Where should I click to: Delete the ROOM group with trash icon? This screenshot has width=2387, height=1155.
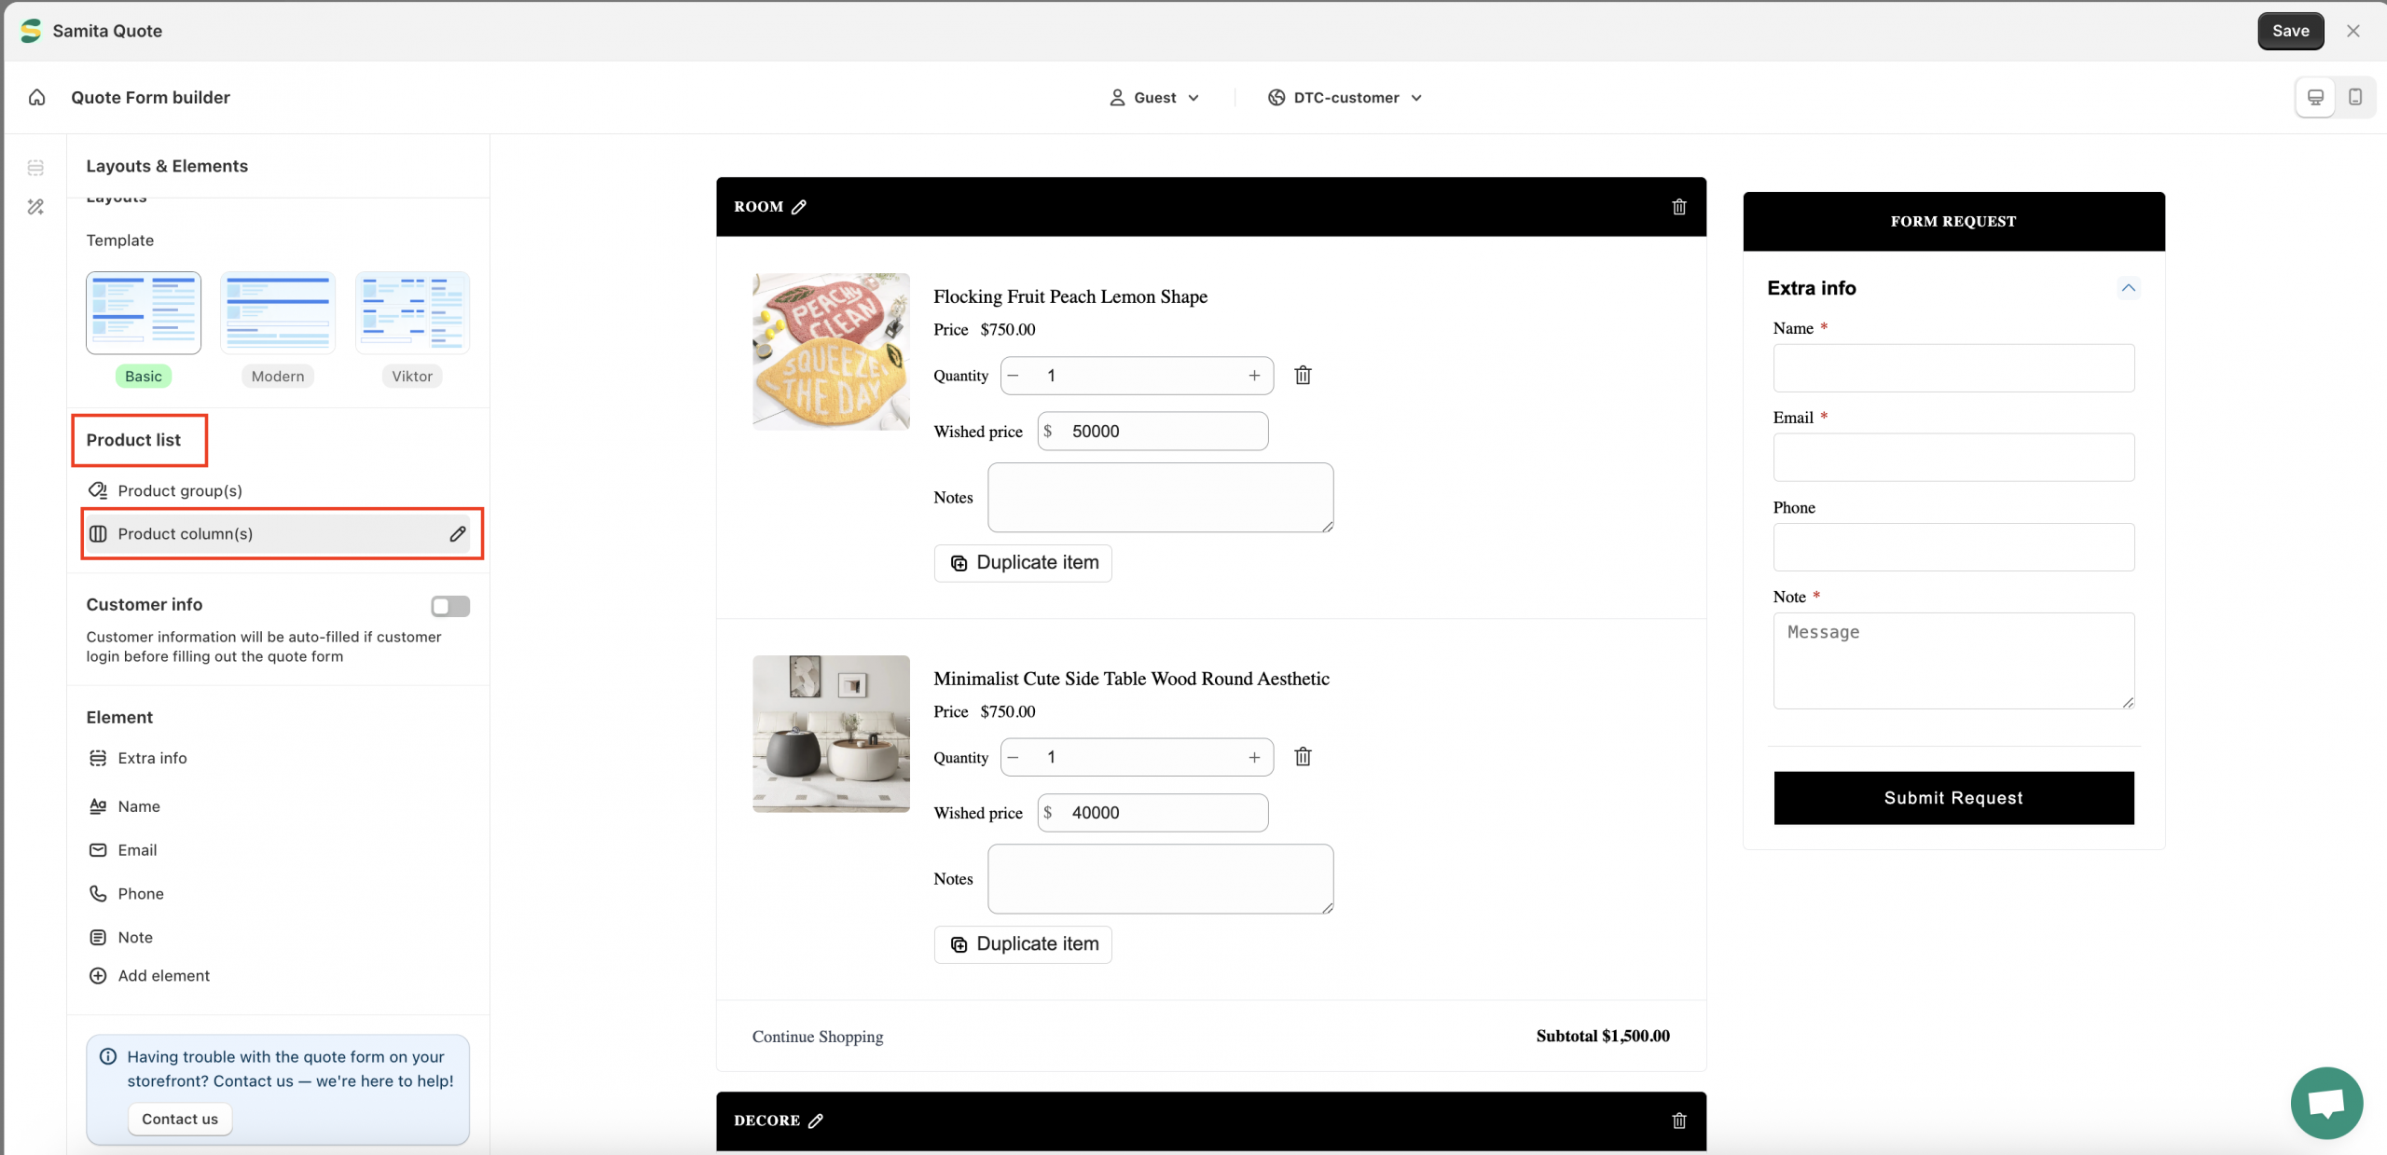click(x=1679, y=207)
